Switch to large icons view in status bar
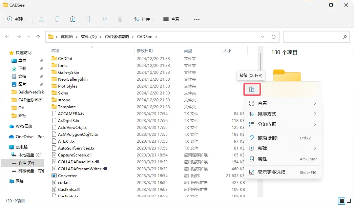The width and height of the screenshot is (354, 205). (x=349, y=201)
